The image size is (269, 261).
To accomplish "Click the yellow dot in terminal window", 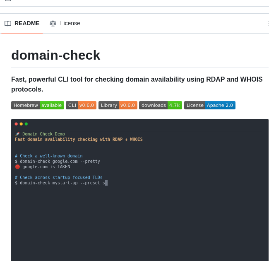I will point(21,124).
